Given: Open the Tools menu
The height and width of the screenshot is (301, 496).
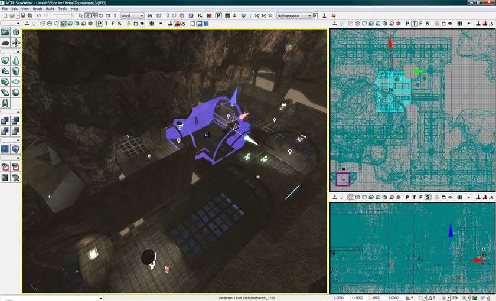Looking at the screenshot, I should pos(63,9).
